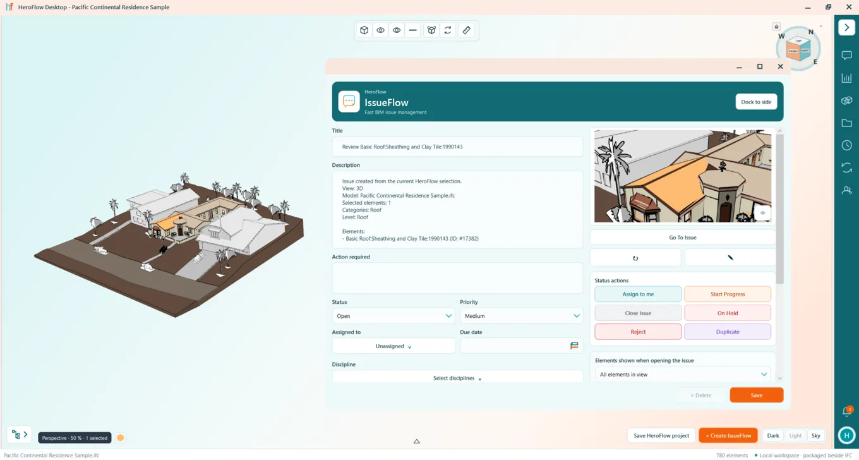Expand the Select disciplines dropdown

pos(457,378)
